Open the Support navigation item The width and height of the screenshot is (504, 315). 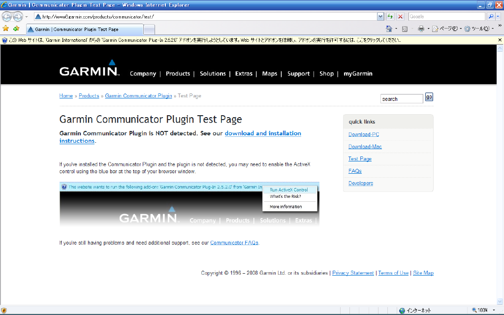point(298,74)
